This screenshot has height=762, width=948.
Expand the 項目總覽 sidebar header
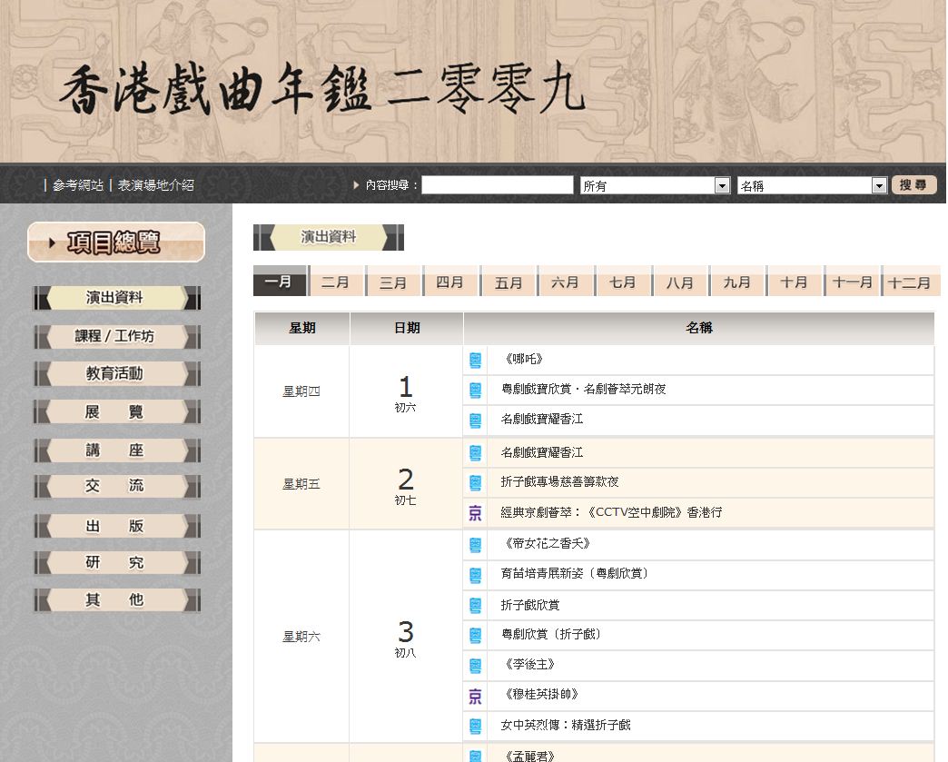[x=116, y=242]
